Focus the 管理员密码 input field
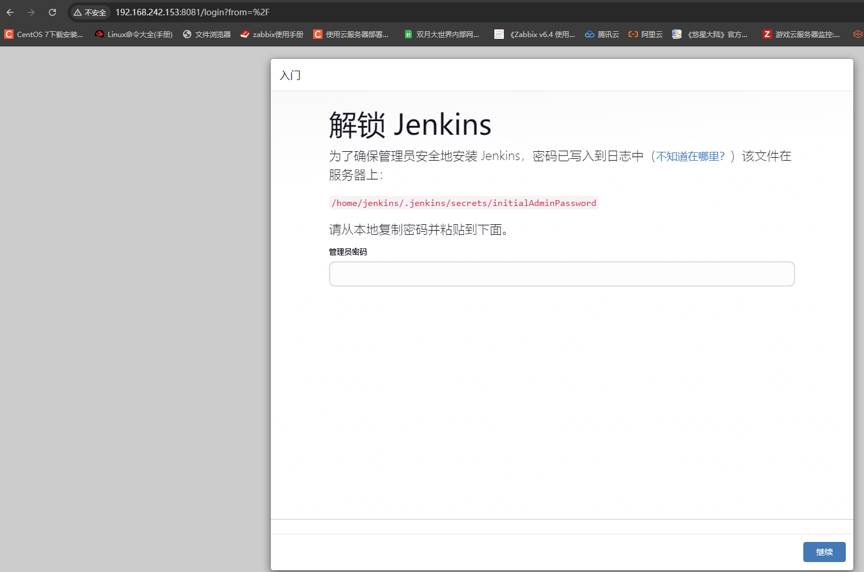The image size is (864, 572). [x=562, y=274]
